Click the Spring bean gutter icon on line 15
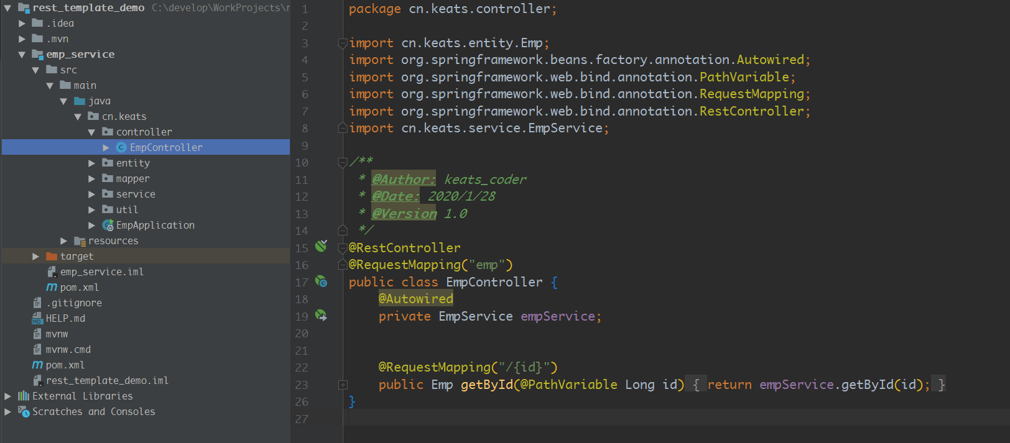 tap(321, 246)
